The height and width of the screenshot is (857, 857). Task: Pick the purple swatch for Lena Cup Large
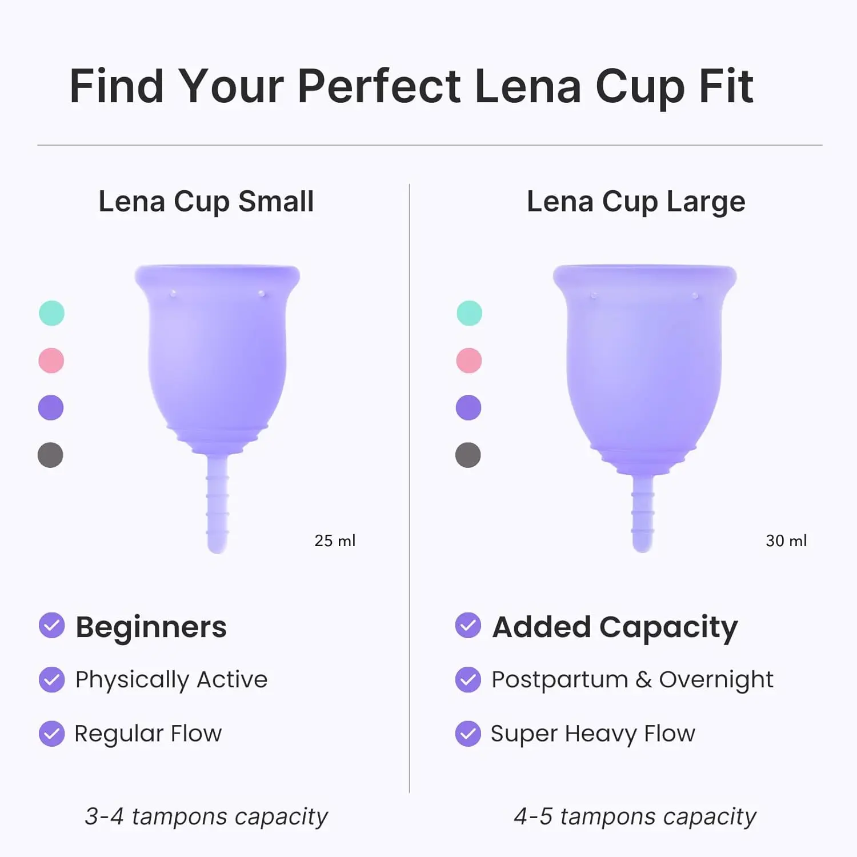(x=468, y=408)
